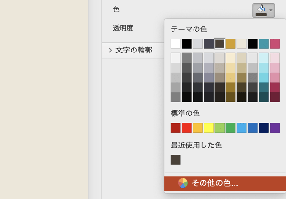
Task: Click the paint bucket fill color button
Action: pyautogui.click(x=261, y=10)
